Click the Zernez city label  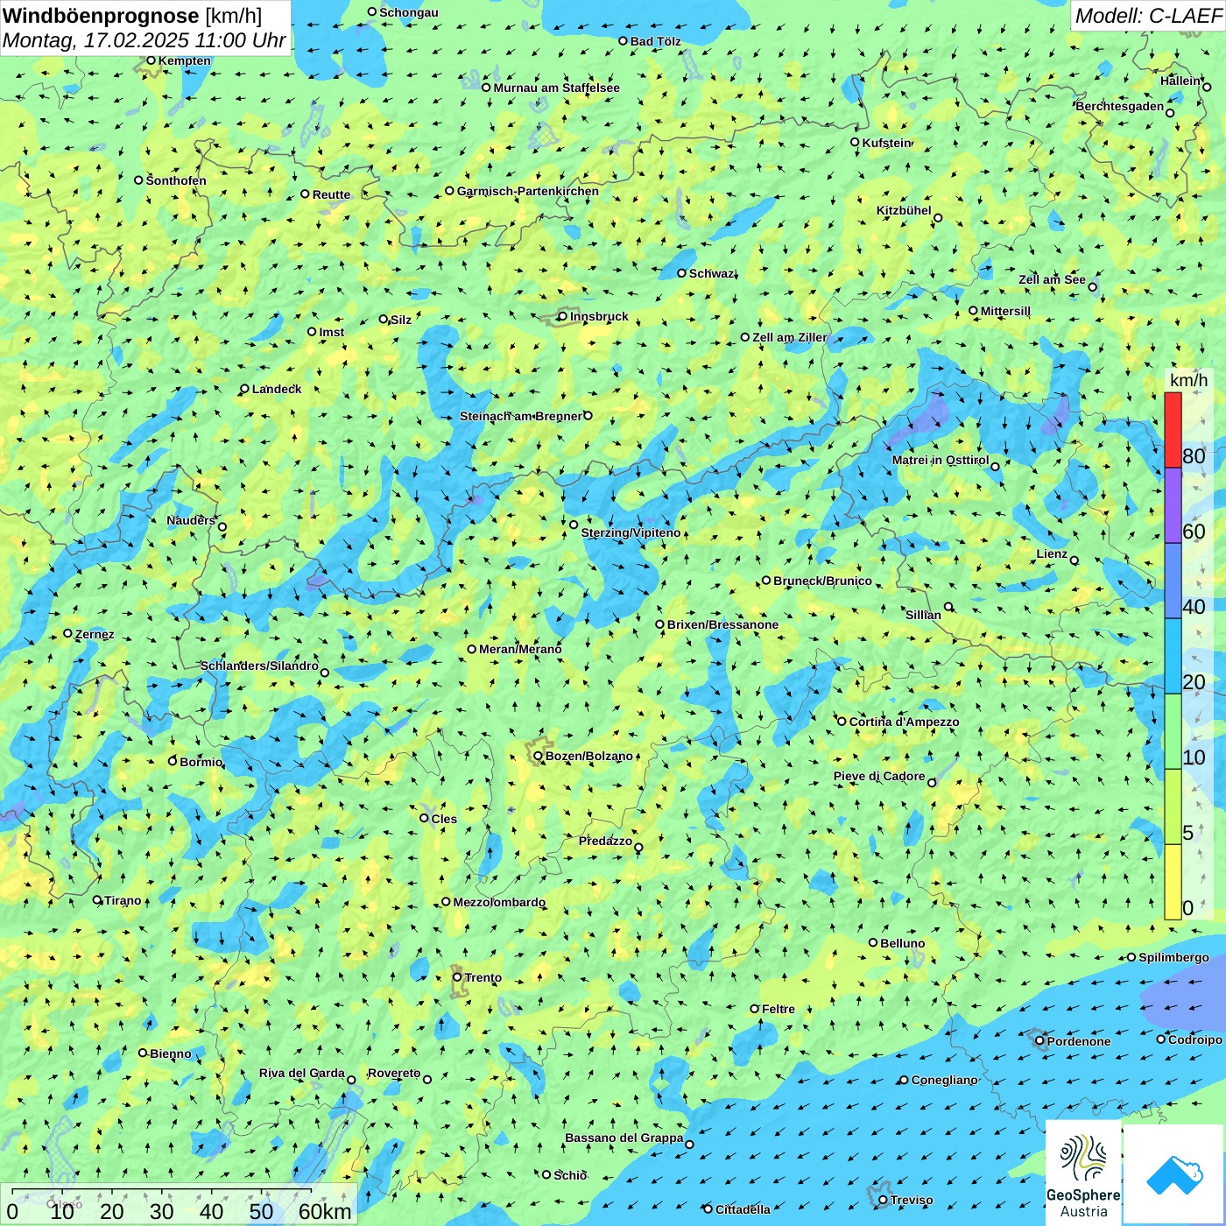coord(95,634)
